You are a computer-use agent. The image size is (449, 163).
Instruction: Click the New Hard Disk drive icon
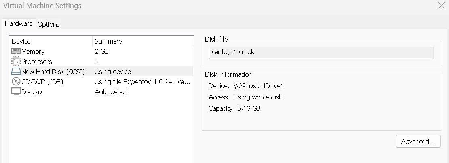(x=16, y=72)
